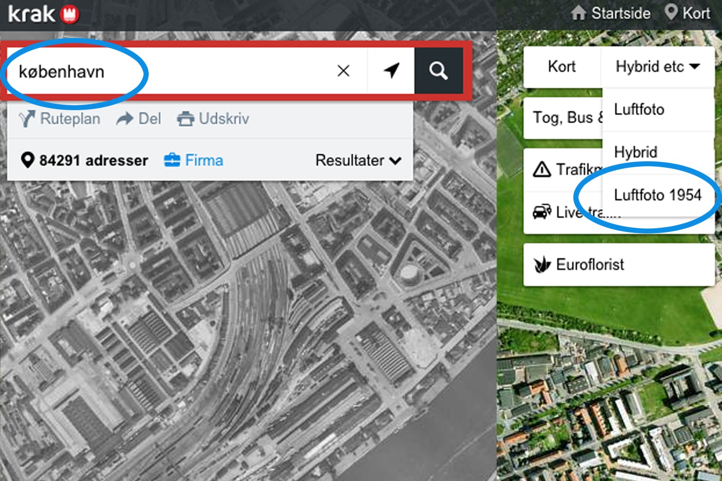Image resolution: width=722 pixels, height=481 pixels.
Task: Click the Euroflorist button
Action: point(619,265)
